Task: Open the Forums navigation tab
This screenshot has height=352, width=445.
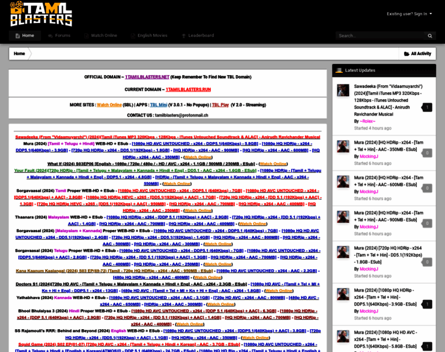Action: 59,36
